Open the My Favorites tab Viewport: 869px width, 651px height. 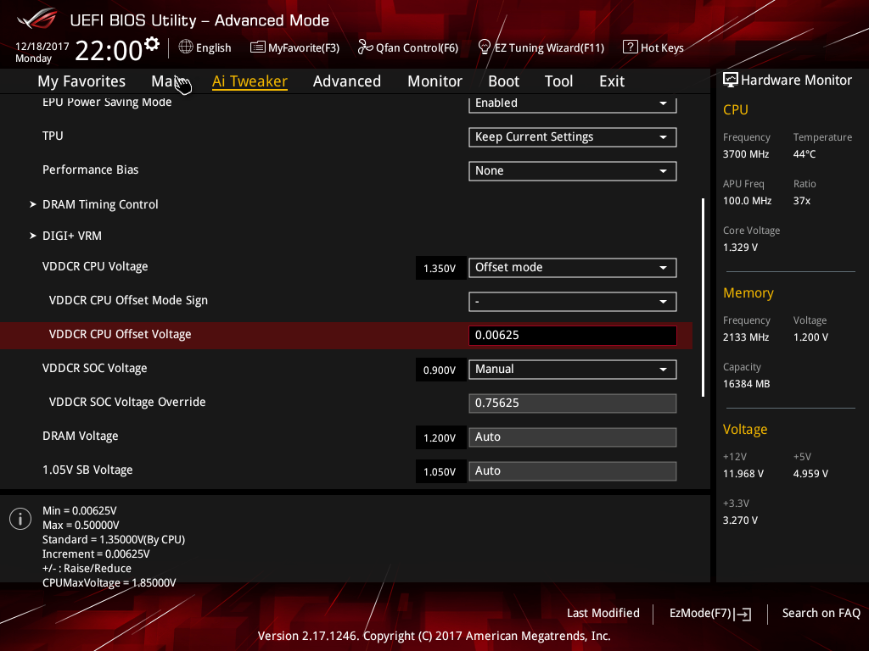point(81,81)
